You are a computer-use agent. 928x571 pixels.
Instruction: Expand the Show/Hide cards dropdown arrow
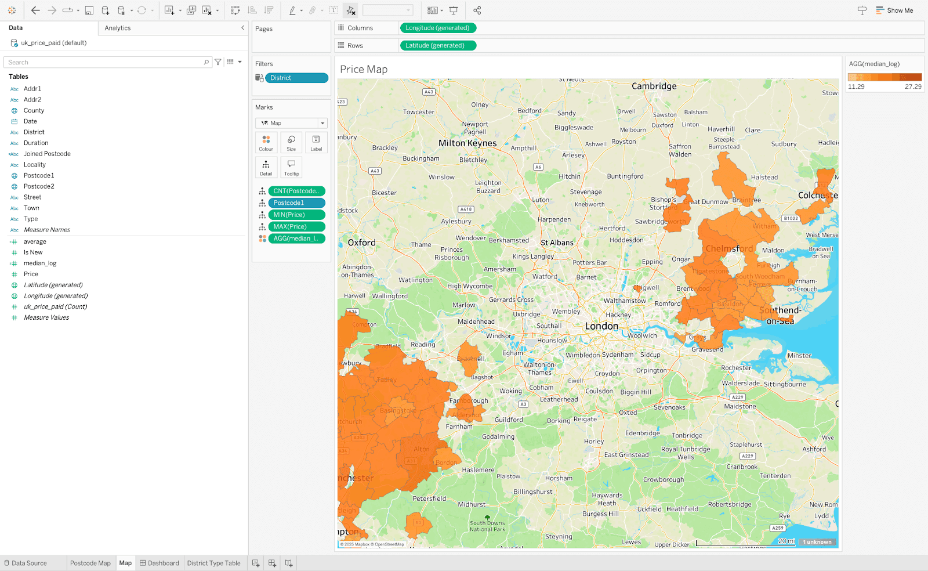442,10
